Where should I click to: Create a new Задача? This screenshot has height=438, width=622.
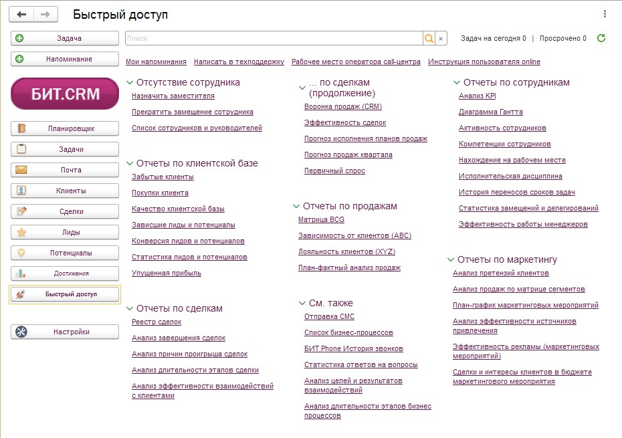65,39
